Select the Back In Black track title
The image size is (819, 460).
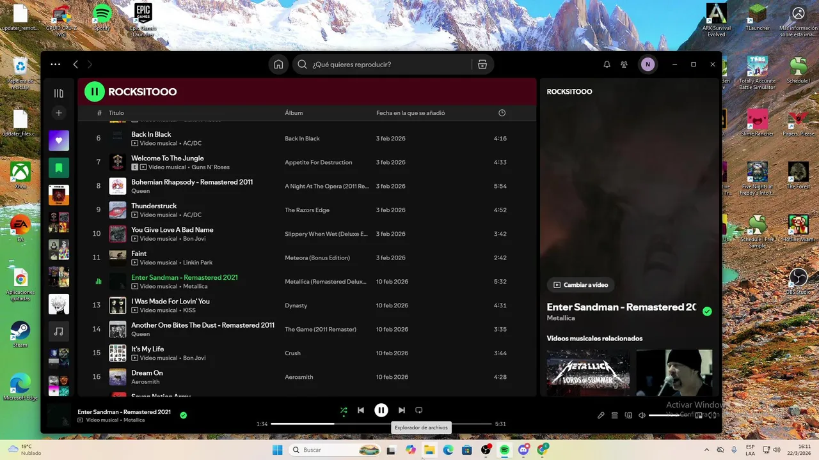click(151, 135)
